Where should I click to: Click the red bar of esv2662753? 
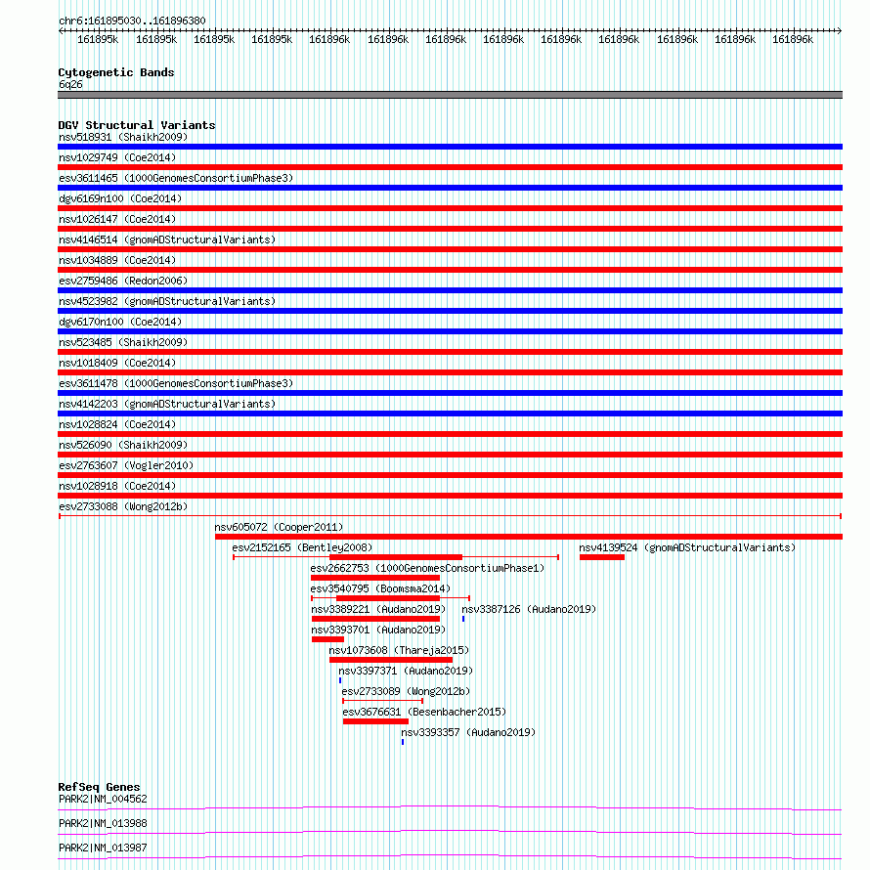coord(375,578)
